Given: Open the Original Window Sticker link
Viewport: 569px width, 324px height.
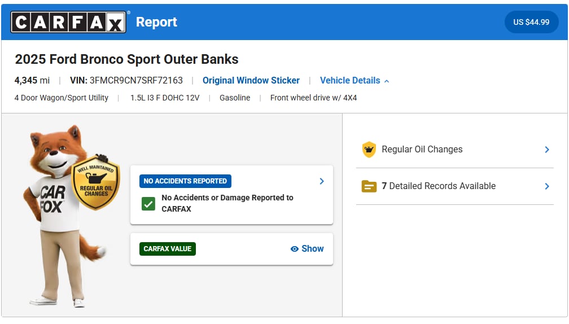Looking at the screenshot, I should tap(251, 80).
